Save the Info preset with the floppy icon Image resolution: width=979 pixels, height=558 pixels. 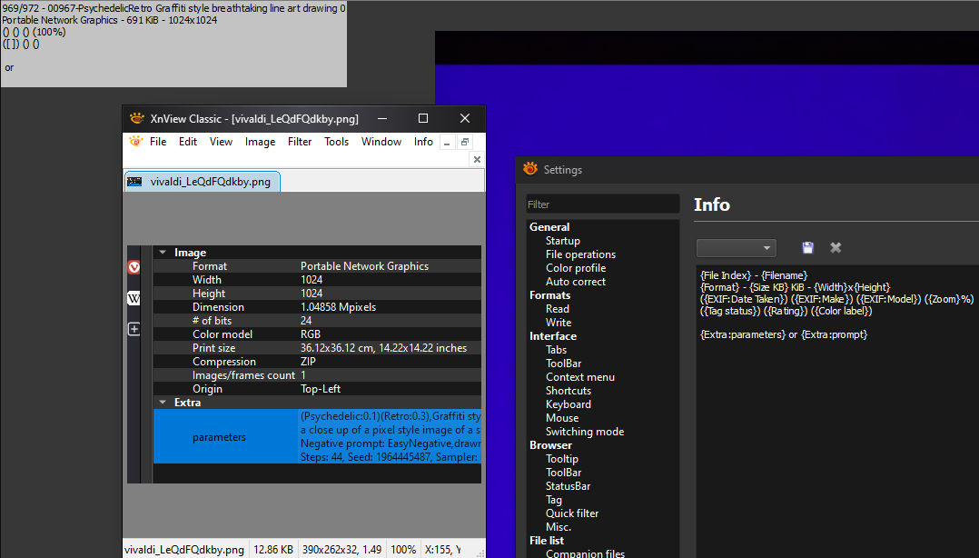tap(808, 248)
